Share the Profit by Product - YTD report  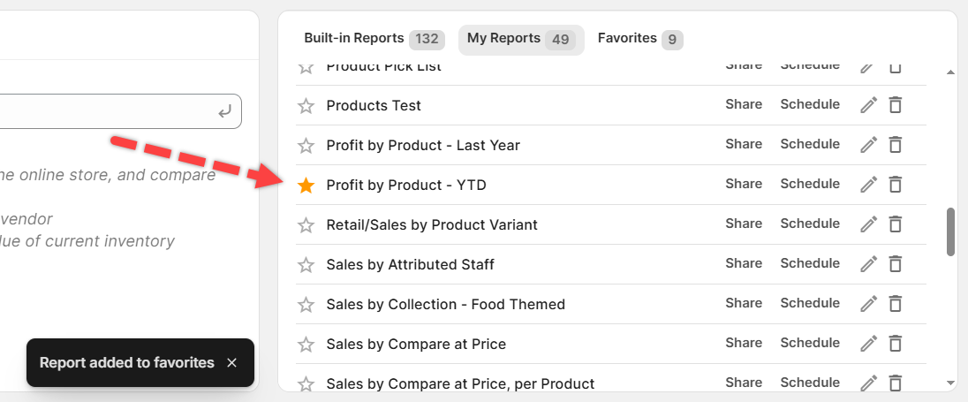tap(744, 184)
